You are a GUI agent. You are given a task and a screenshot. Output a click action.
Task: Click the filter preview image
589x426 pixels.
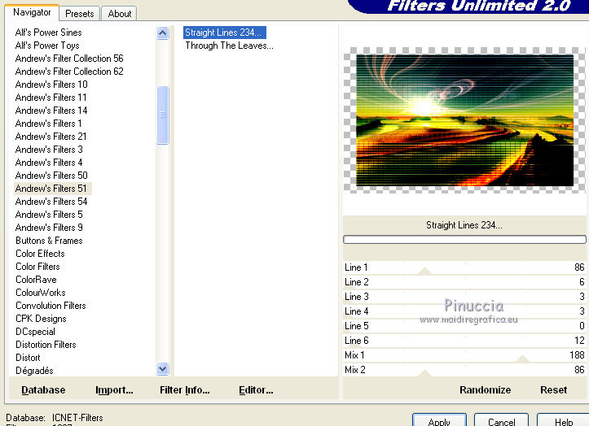464,120
